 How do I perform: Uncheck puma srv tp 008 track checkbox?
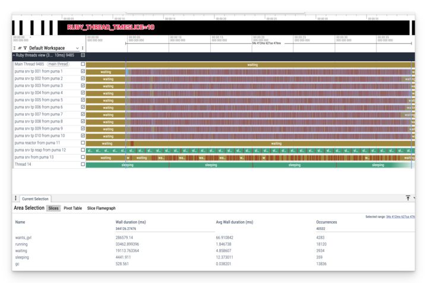(83, 121)
